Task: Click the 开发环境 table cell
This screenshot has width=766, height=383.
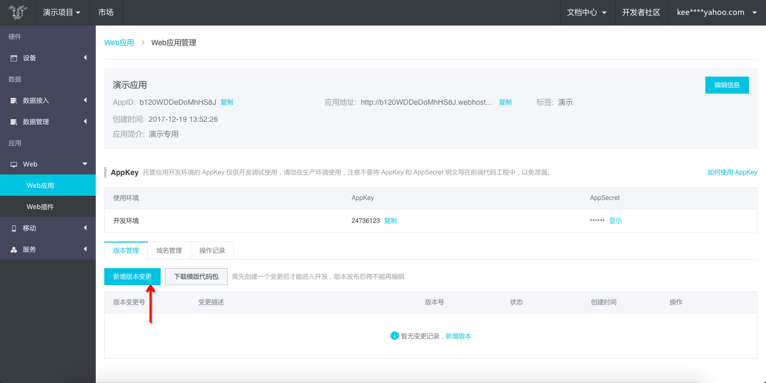Action: [x=126, y=221]
